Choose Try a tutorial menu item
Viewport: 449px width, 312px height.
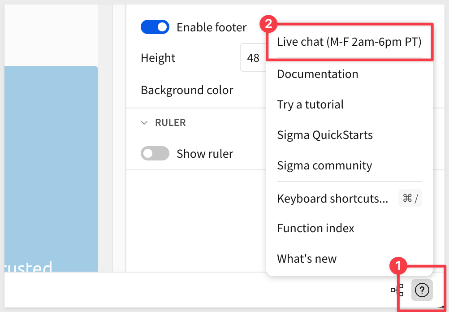(x=310, y=104)
